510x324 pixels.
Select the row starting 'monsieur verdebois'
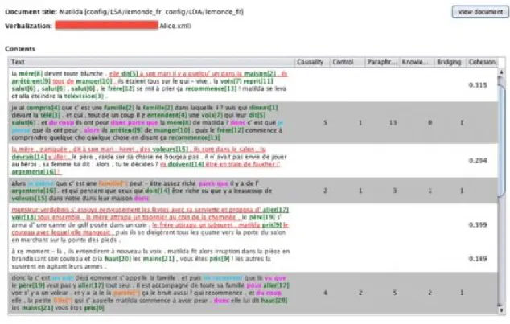tap(253, 225)
